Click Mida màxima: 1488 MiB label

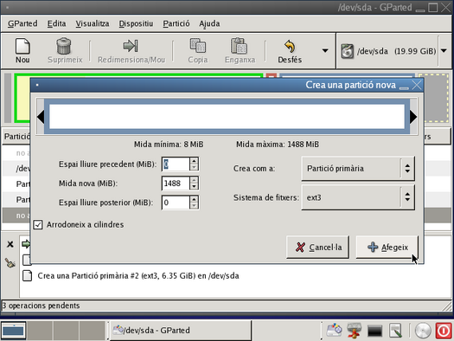278,145
